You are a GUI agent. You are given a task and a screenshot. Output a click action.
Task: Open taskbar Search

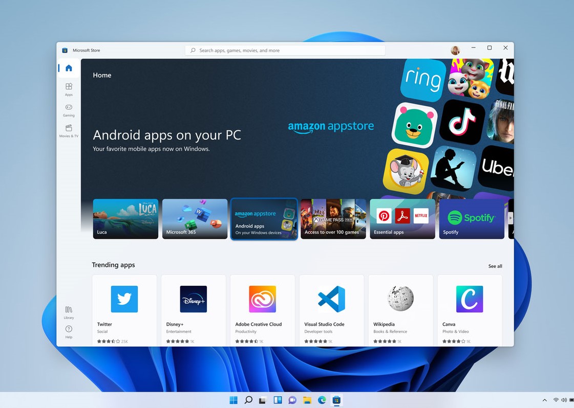coord(248,400)
